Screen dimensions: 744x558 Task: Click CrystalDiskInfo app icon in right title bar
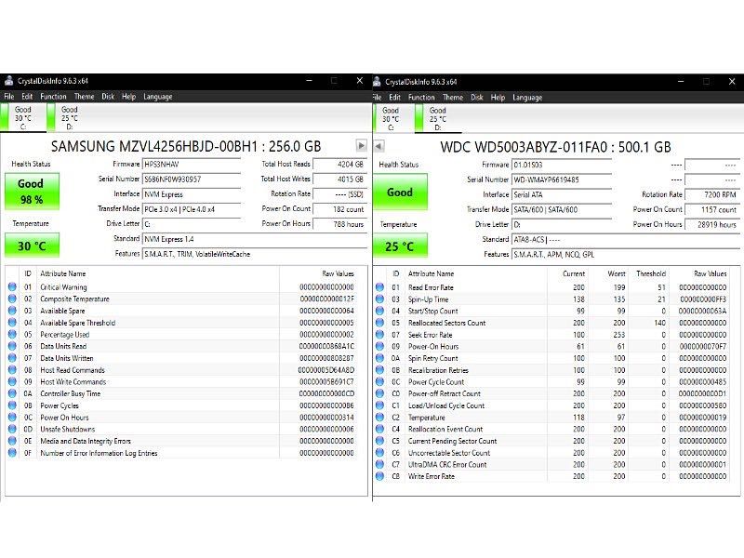coord(378,82)
